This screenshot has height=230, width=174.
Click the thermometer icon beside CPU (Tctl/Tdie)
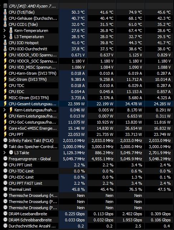[5, 12]
